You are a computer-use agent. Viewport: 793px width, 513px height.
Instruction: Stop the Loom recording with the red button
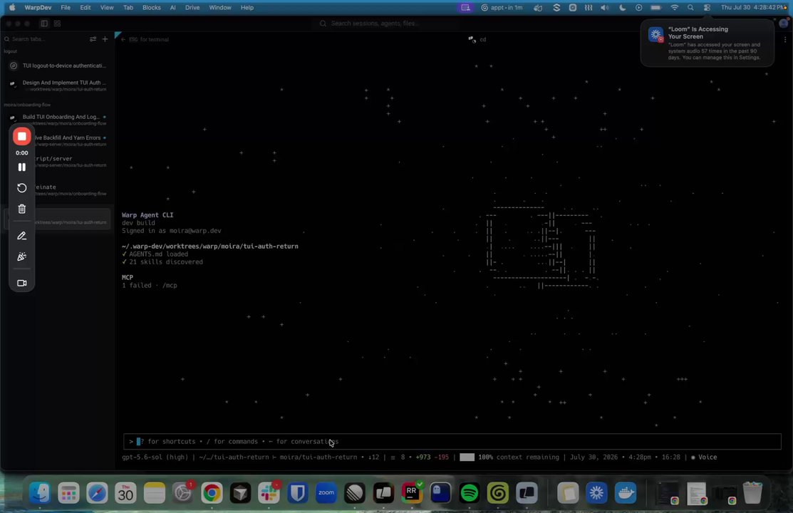click(x=22, y=137)
